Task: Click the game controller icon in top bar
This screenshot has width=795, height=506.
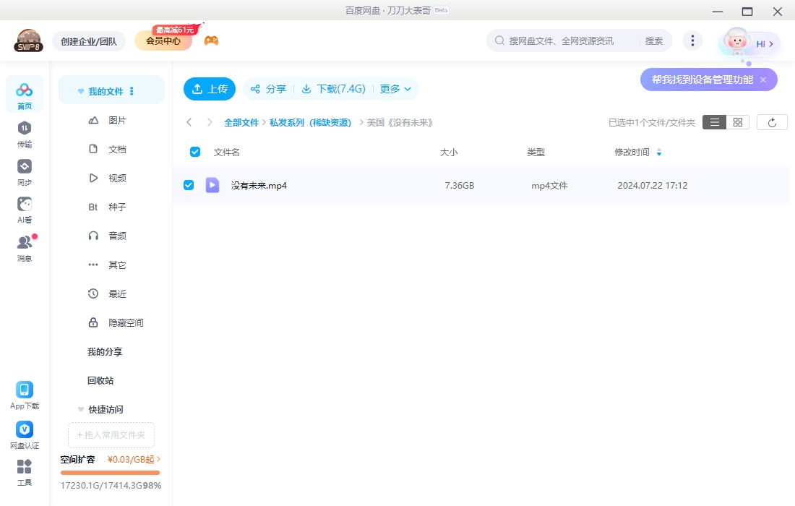Action: (210, 40)
